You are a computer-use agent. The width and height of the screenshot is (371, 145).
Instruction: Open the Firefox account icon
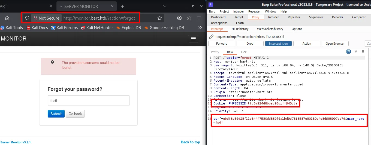179,18
